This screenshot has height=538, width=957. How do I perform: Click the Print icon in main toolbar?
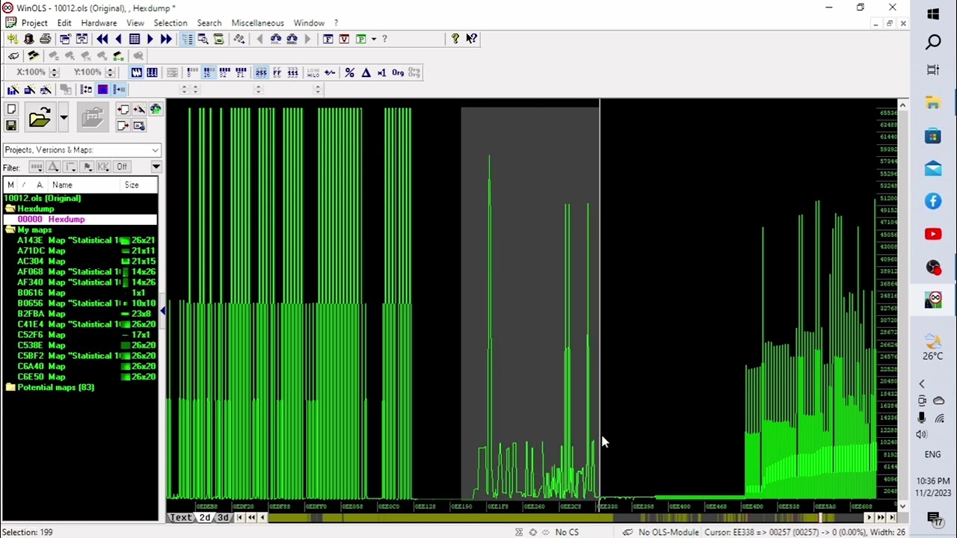tap(46, 39)
